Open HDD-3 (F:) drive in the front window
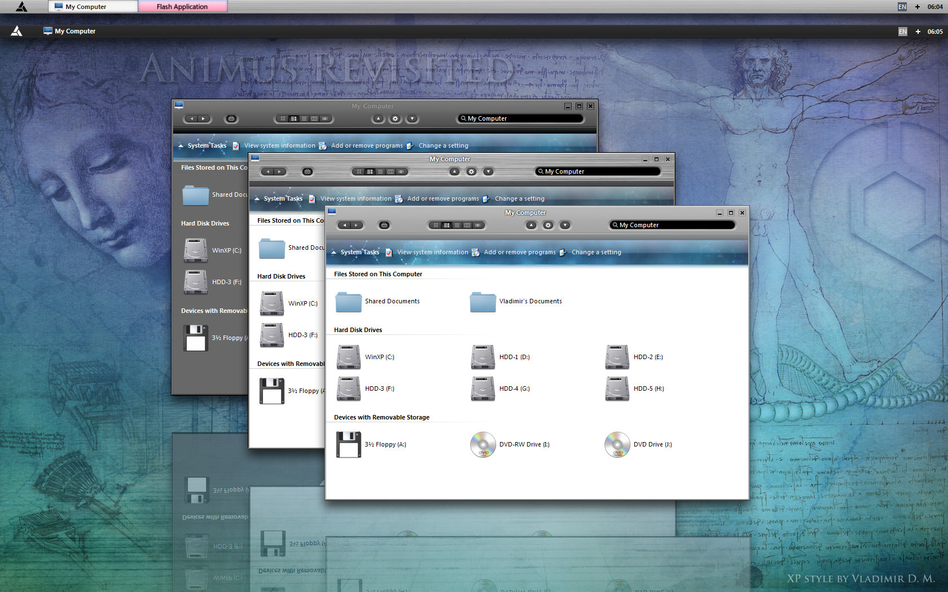 (366, 388)
